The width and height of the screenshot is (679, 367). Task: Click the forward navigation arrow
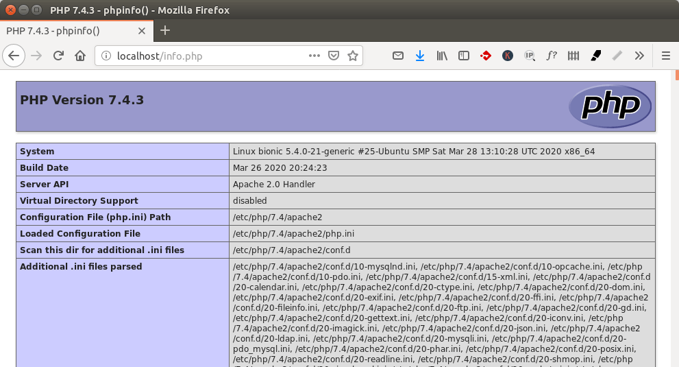[x=36, y=56]
